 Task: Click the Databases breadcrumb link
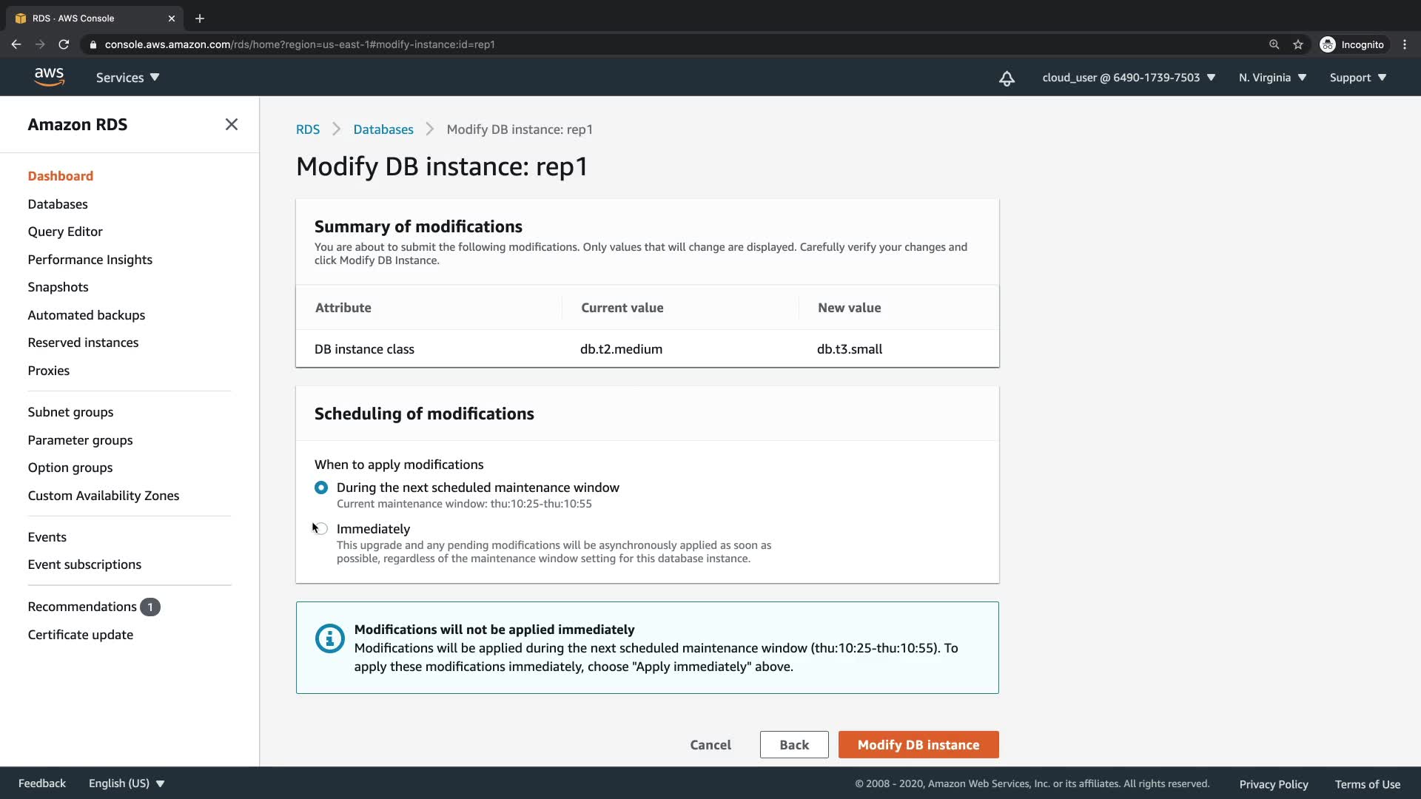pyautogui.click(x=383, y=129)
